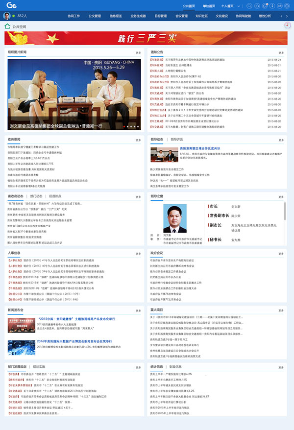Click the G6 logo
The image size is (294, 430).
11,5
